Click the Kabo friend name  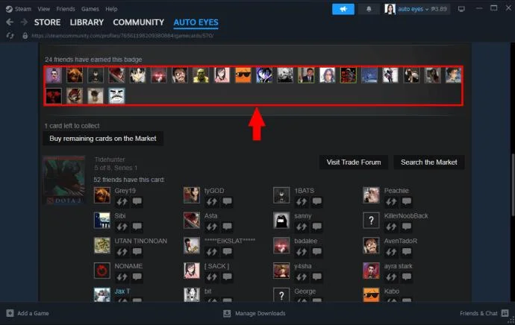[x=392, y=291]
